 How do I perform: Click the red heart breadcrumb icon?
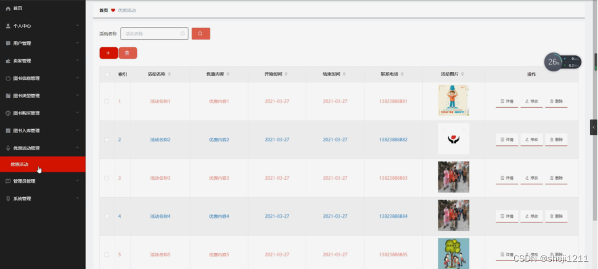coord(113,10)
